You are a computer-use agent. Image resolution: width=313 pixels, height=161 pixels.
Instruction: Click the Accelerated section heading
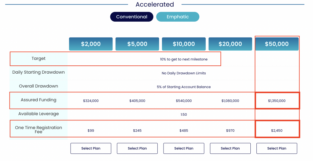tap(155, 4)
